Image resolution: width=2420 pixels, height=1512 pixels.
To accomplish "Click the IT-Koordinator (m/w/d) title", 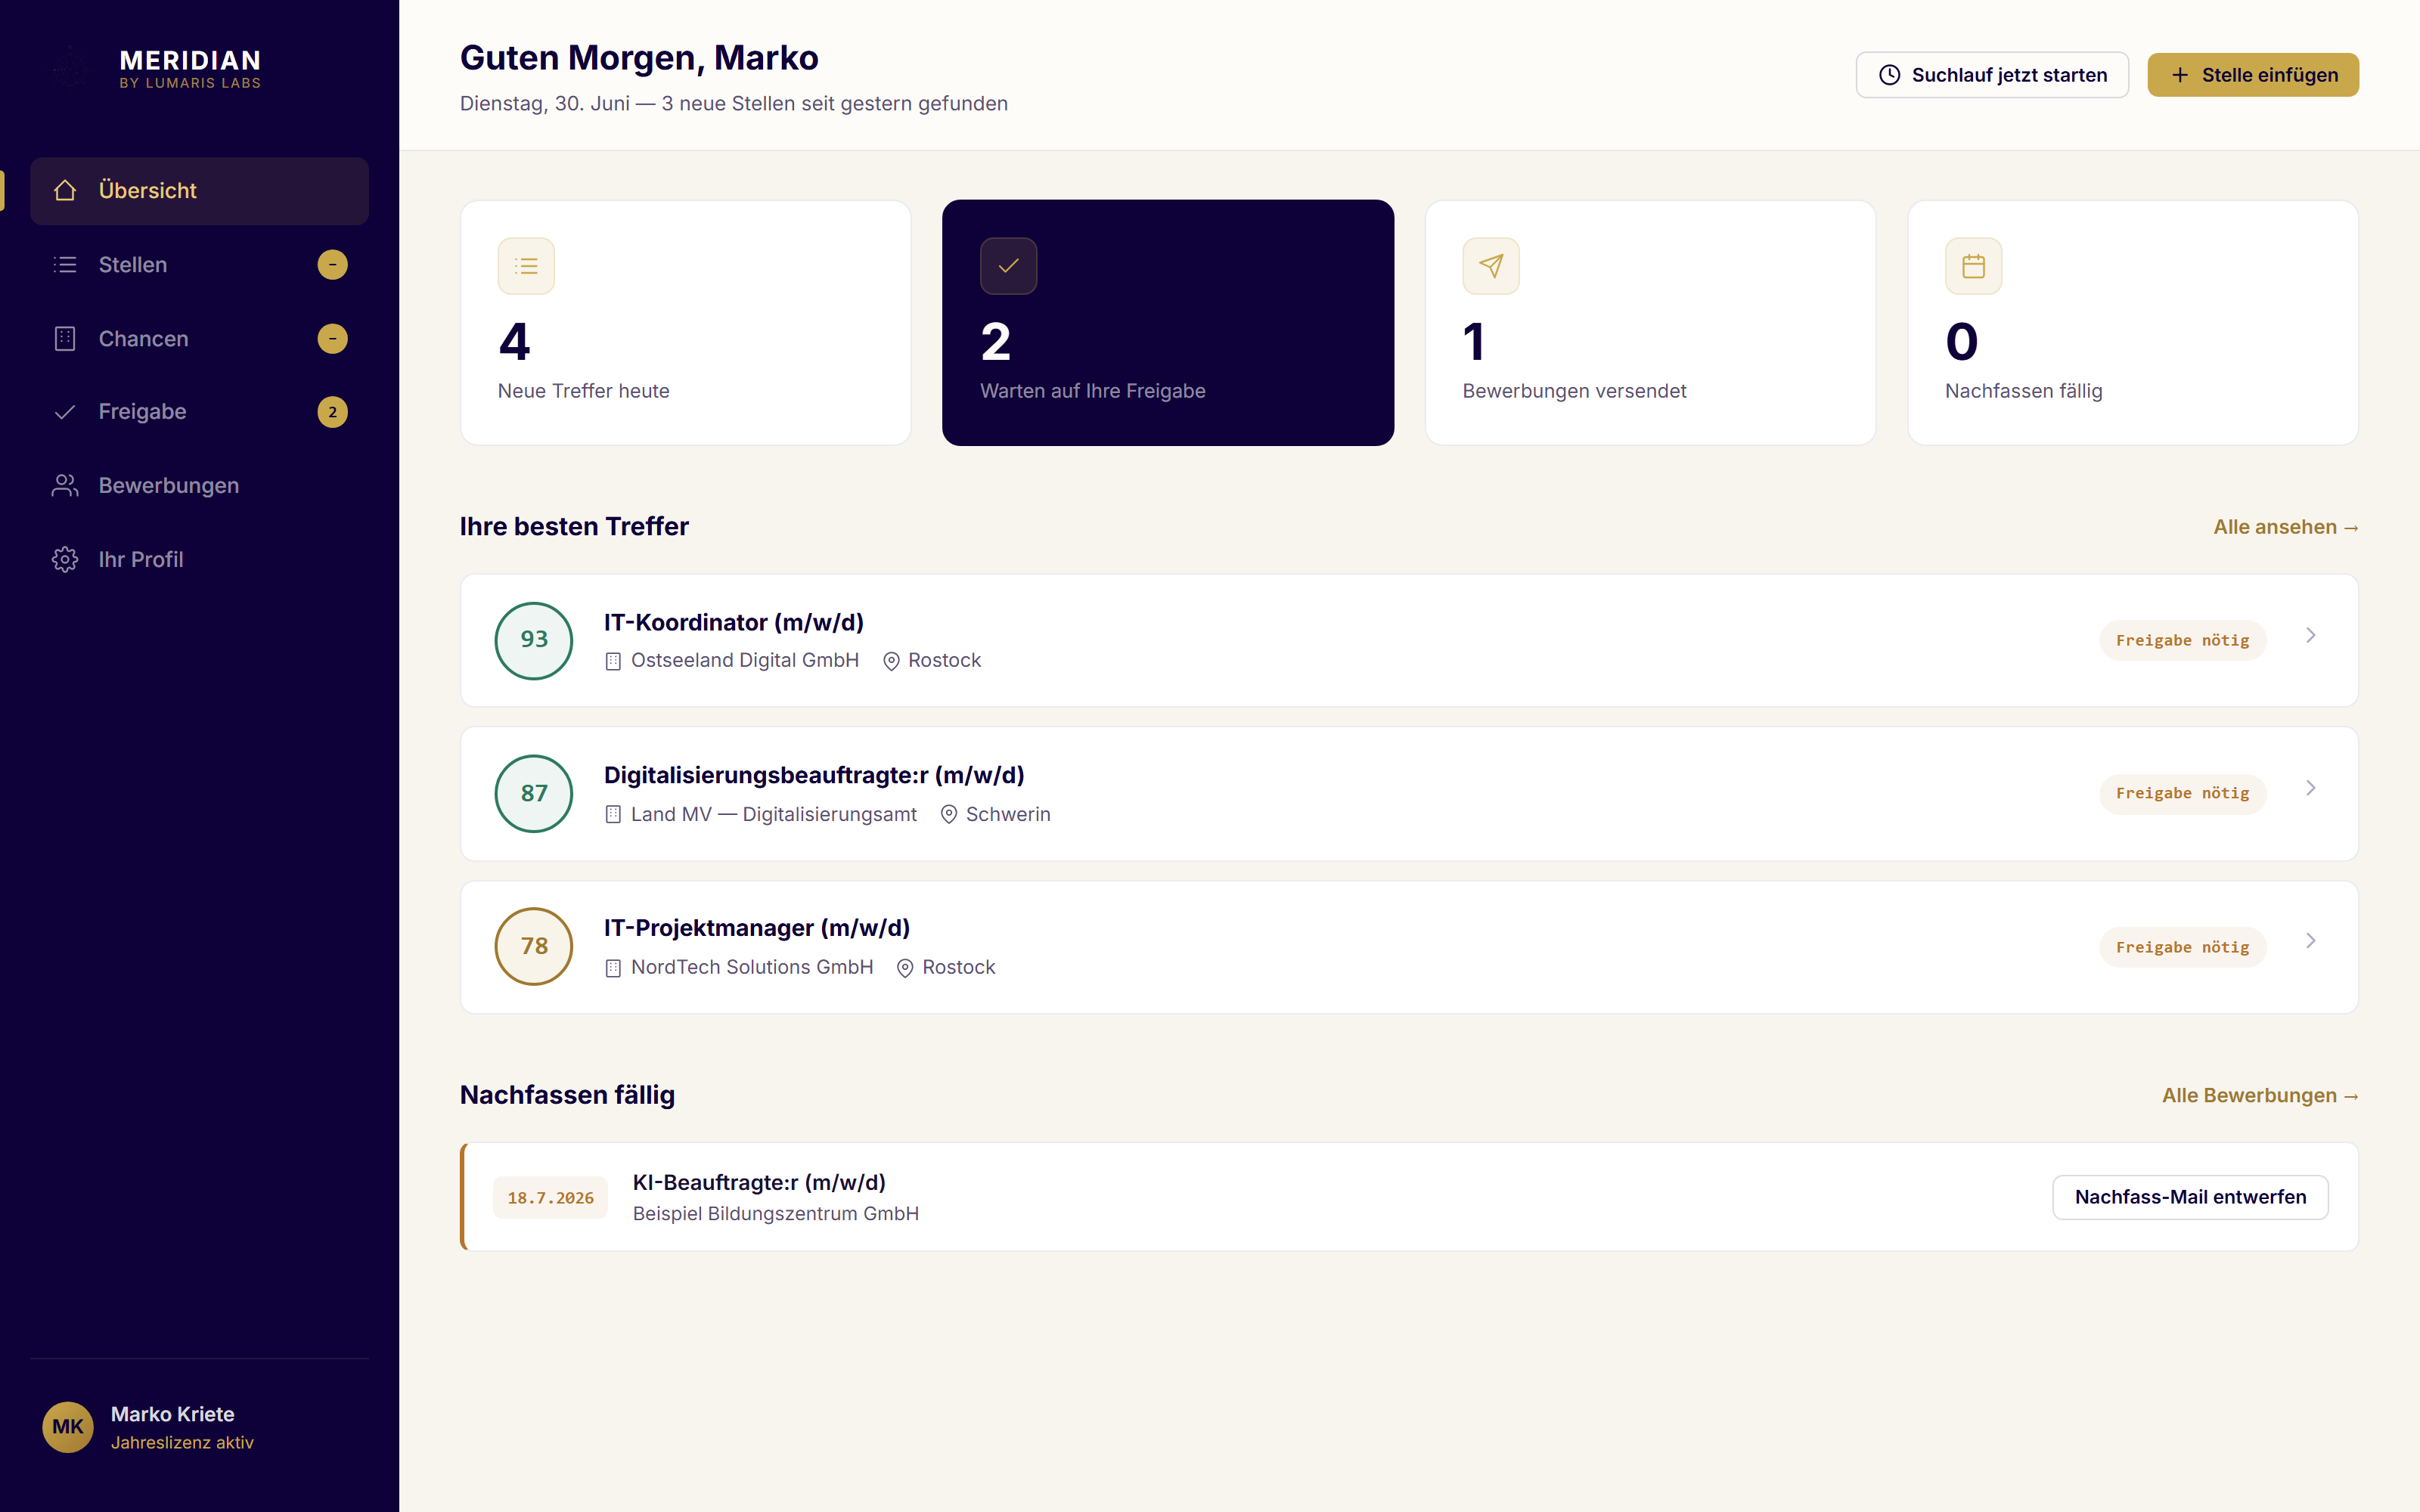I will point(733,622).
